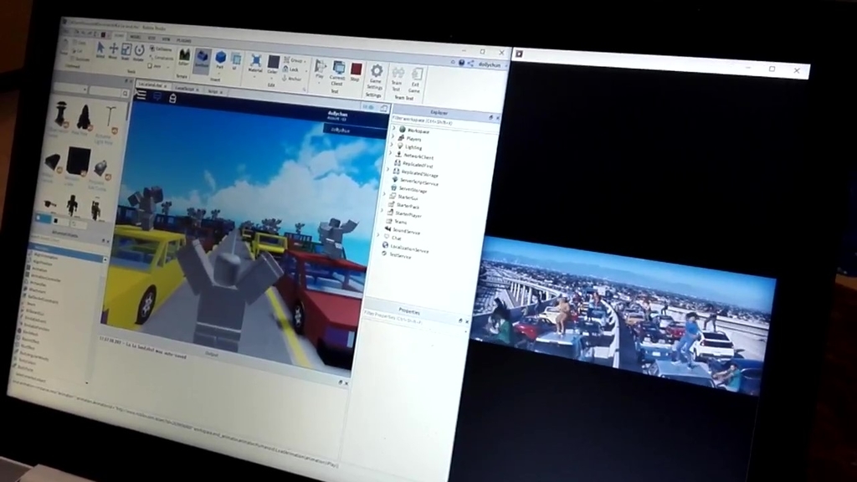Screen dimensions: 857x482
Task: Click the video thumbnail in right window
Action: click(623, 315)
